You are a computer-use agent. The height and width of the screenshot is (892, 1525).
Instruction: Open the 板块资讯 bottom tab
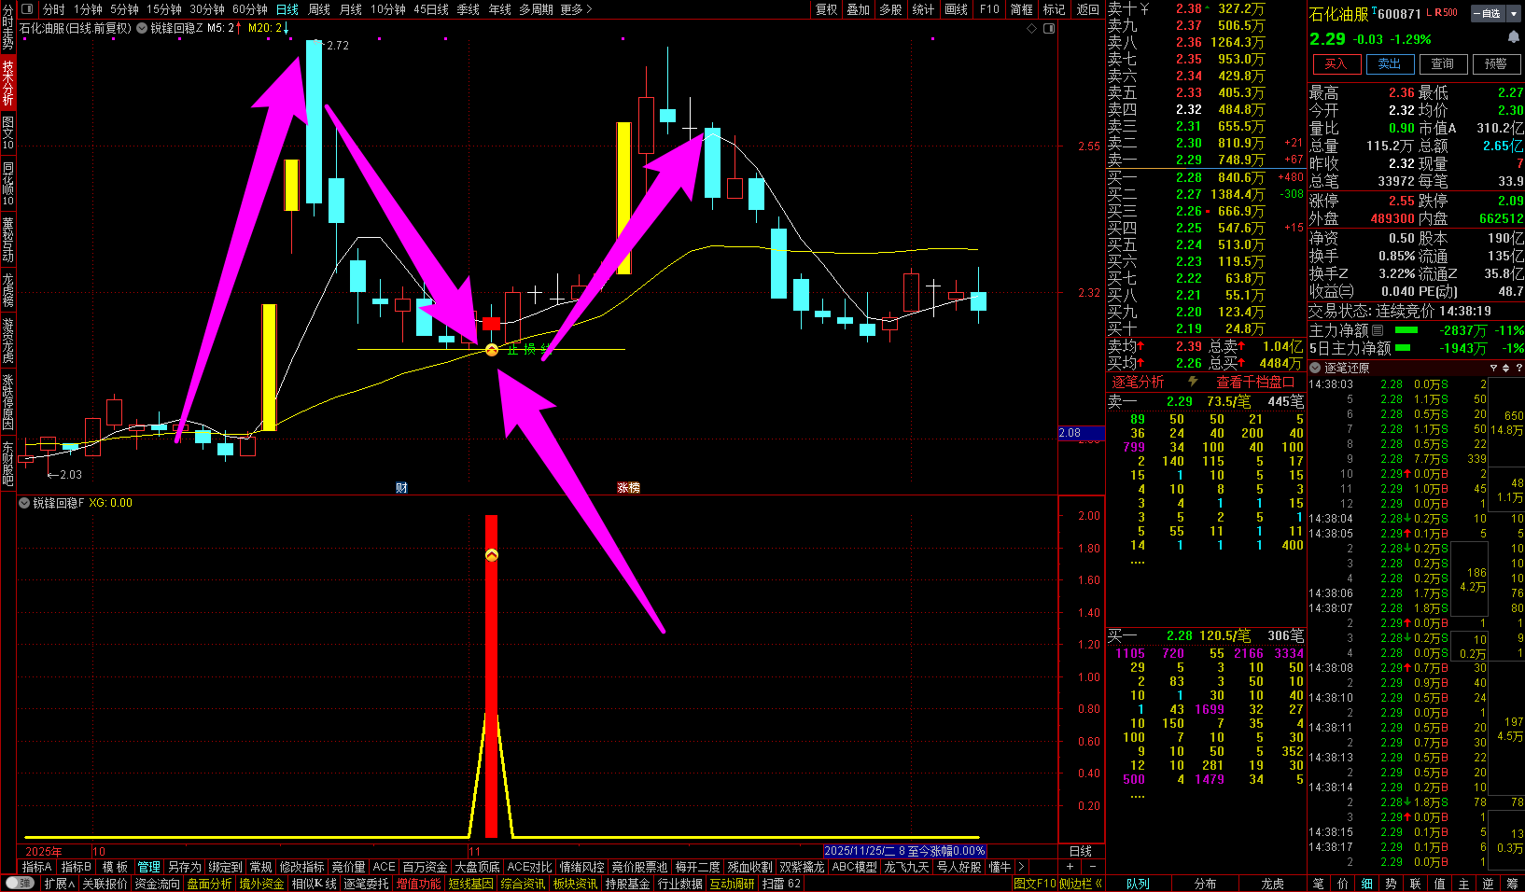click(575, 884)
